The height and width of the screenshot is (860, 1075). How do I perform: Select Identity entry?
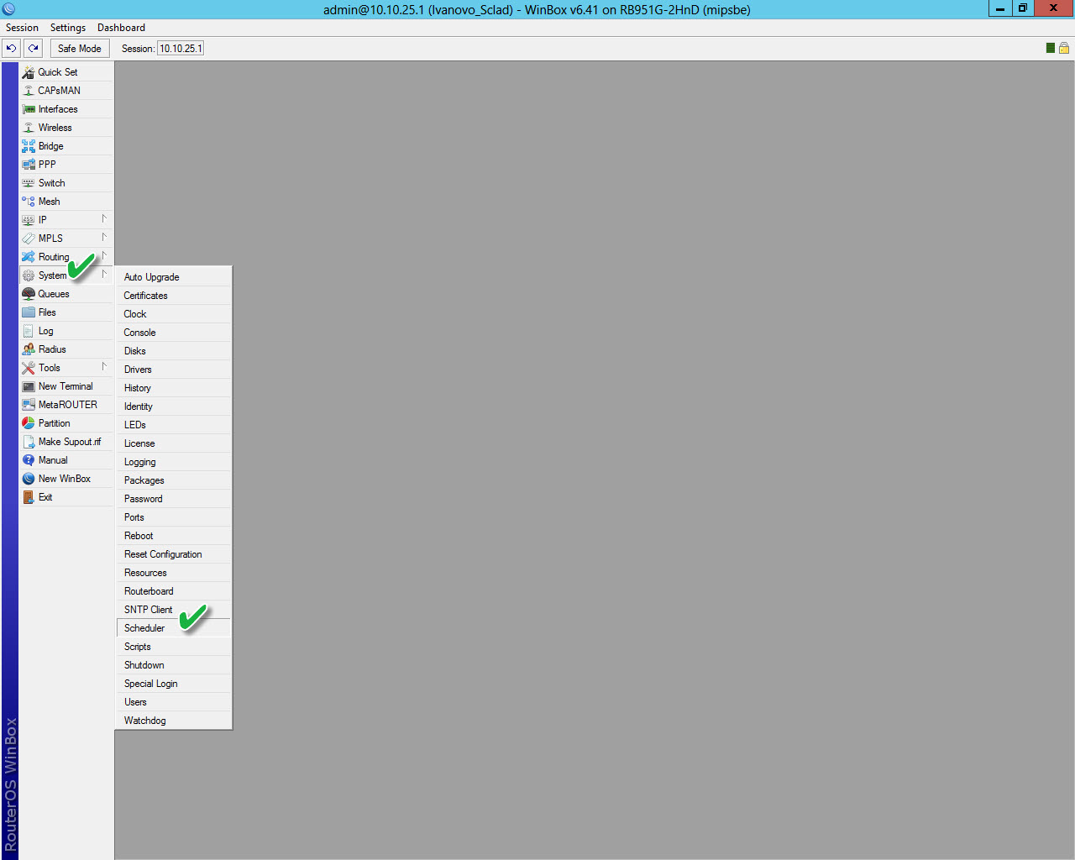pyautogui.click(x=174, y=406)
